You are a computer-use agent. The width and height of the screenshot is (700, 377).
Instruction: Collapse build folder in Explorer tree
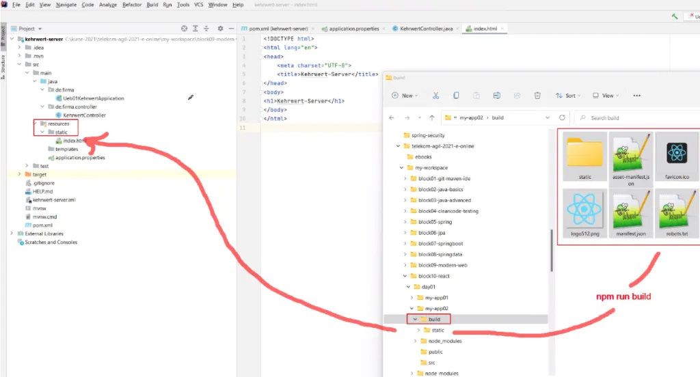tap(415, 320)
